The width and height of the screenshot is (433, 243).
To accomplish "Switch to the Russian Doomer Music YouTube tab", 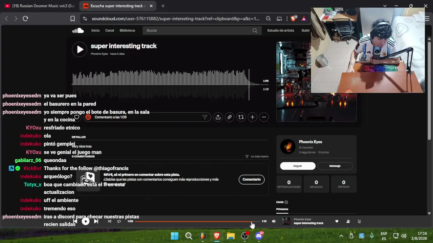I will click(40, 6).
